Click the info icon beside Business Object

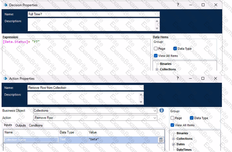point(162,110)
